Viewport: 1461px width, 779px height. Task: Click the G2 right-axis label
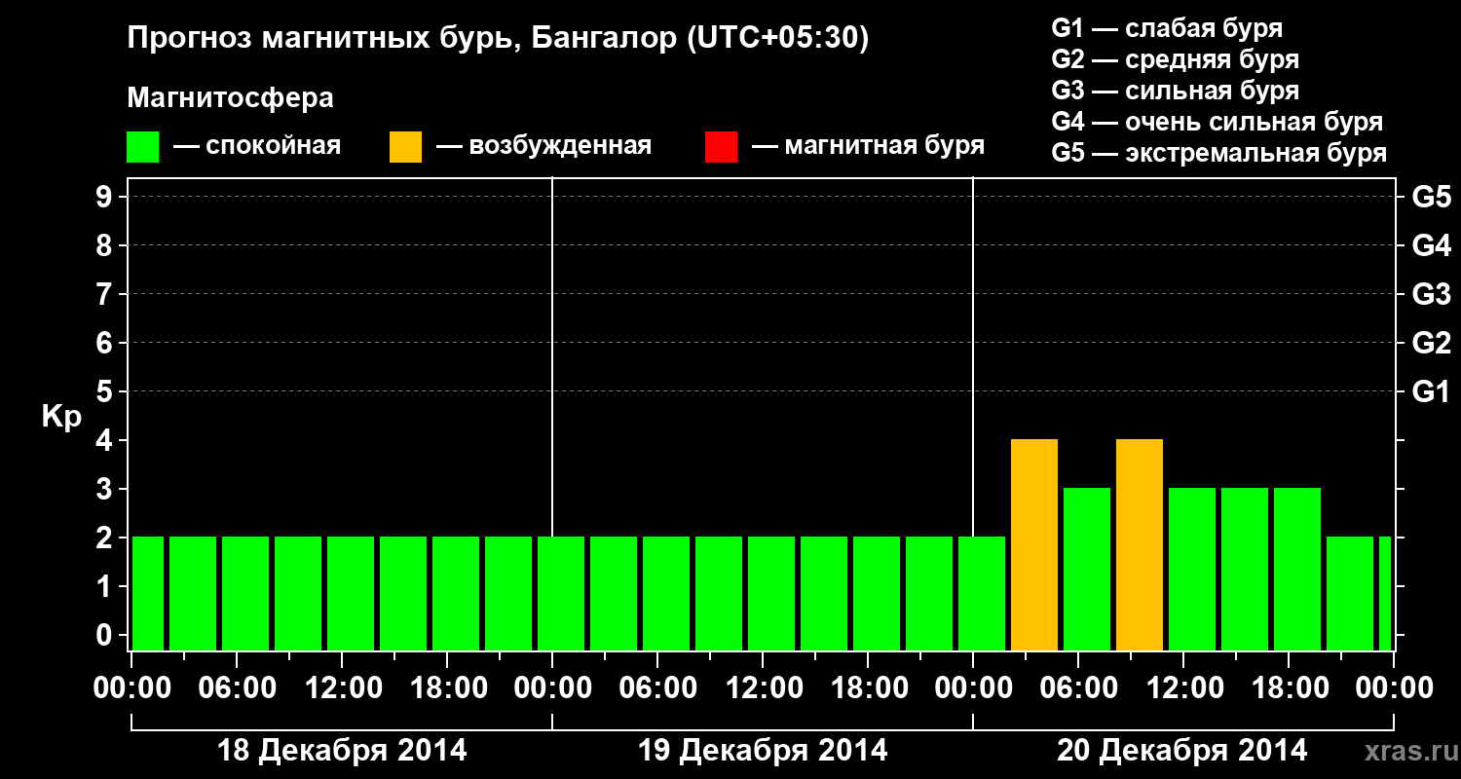pyautogui.click(x=1432, y=343)
